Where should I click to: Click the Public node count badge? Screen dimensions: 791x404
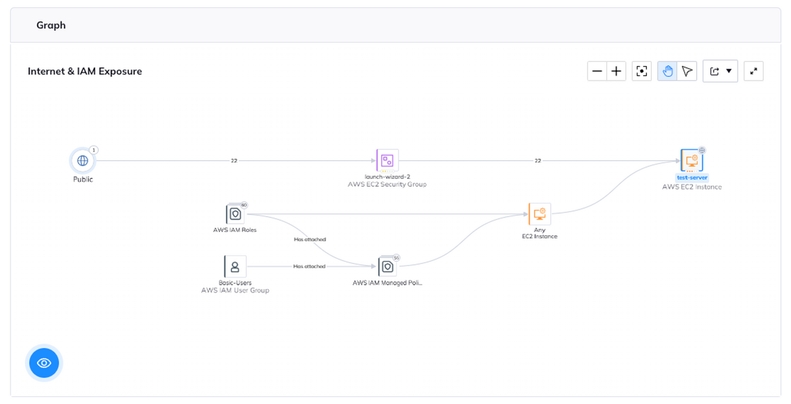[x=94, y=150]
